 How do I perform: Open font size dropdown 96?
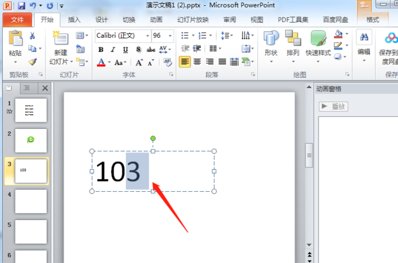[x=170, y=35]
